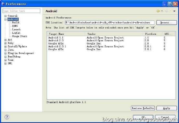179x123 pixels.
Task: Select the Team category label
Action: (10, 60)
